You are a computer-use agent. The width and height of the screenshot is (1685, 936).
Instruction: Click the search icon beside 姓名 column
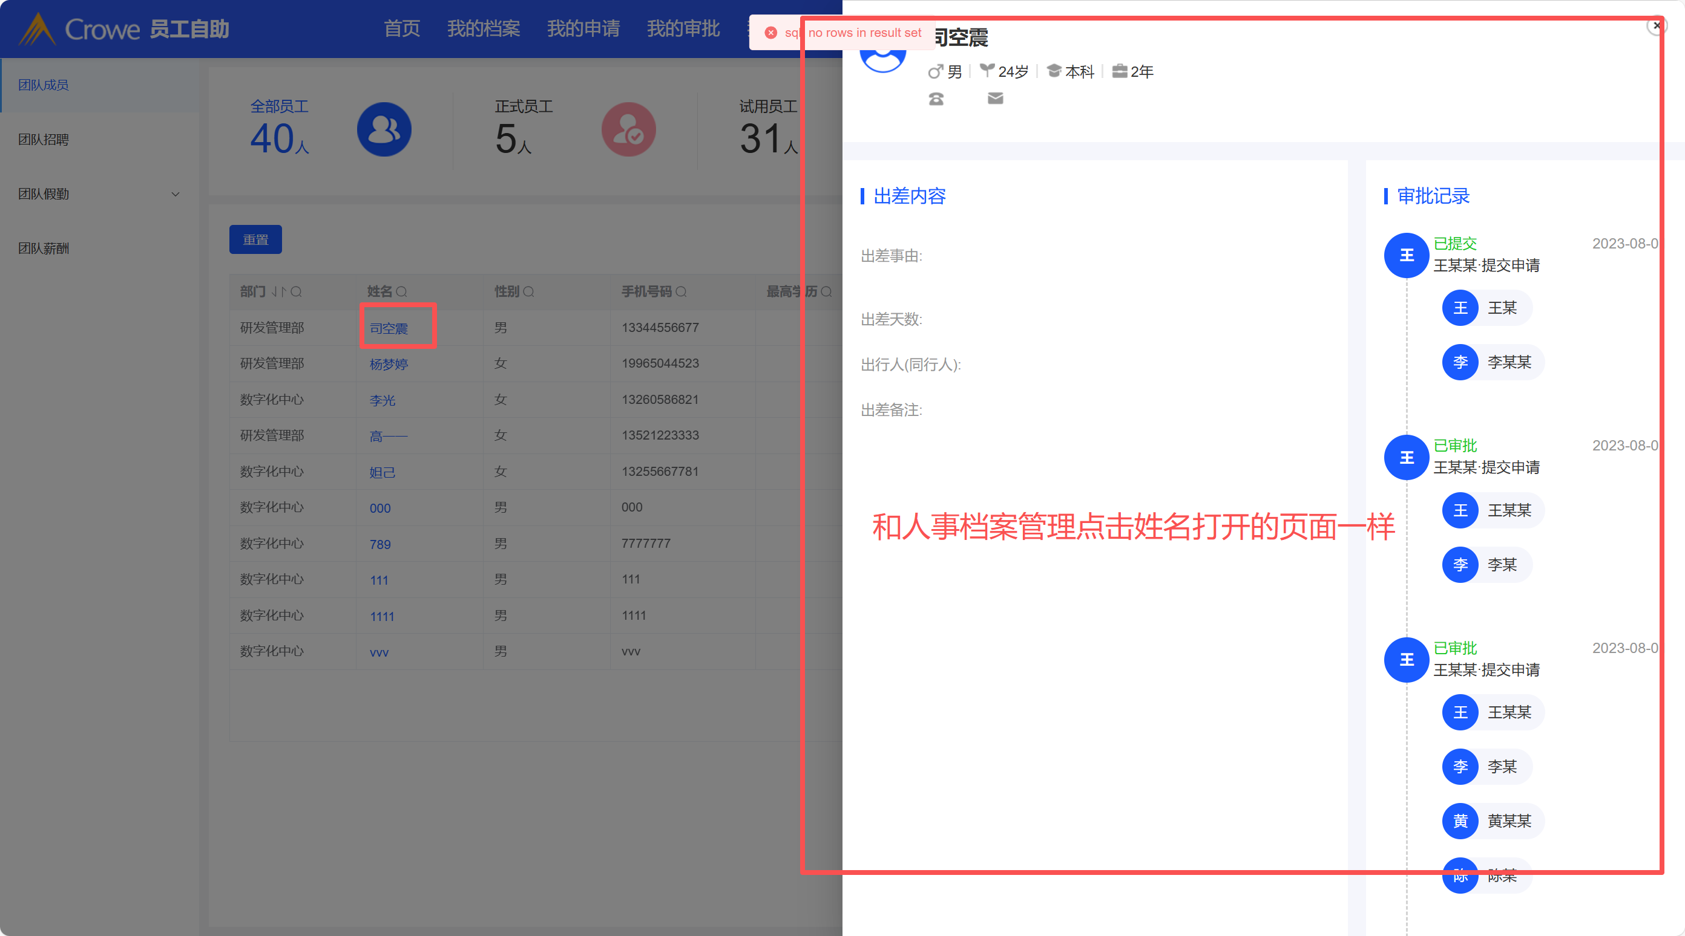point(402,291)
